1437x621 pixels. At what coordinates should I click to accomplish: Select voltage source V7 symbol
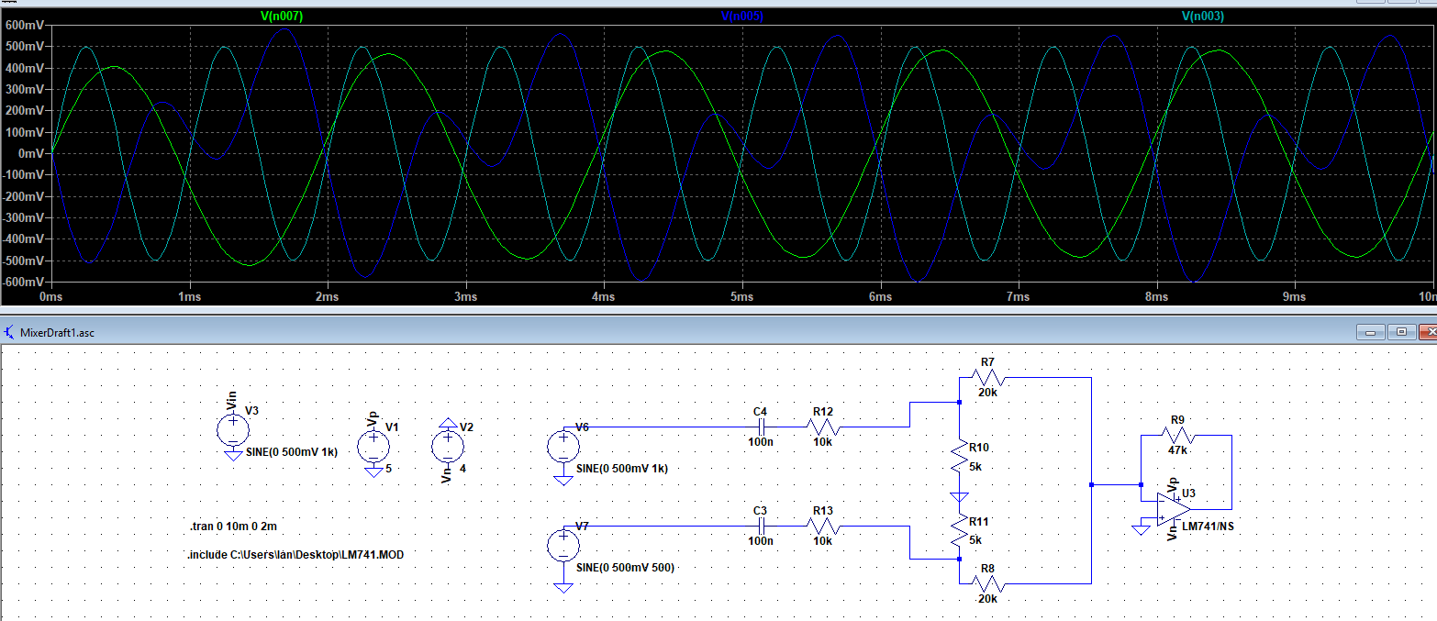tap(563, 543)
